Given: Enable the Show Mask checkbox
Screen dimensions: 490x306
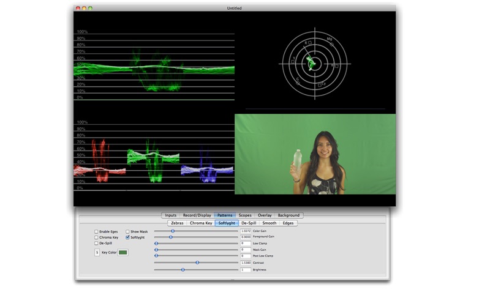Looking at the screenshot, I should [127, 231].
